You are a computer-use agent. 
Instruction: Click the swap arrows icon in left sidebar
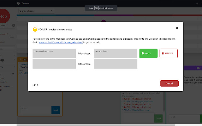click(13, 74)
